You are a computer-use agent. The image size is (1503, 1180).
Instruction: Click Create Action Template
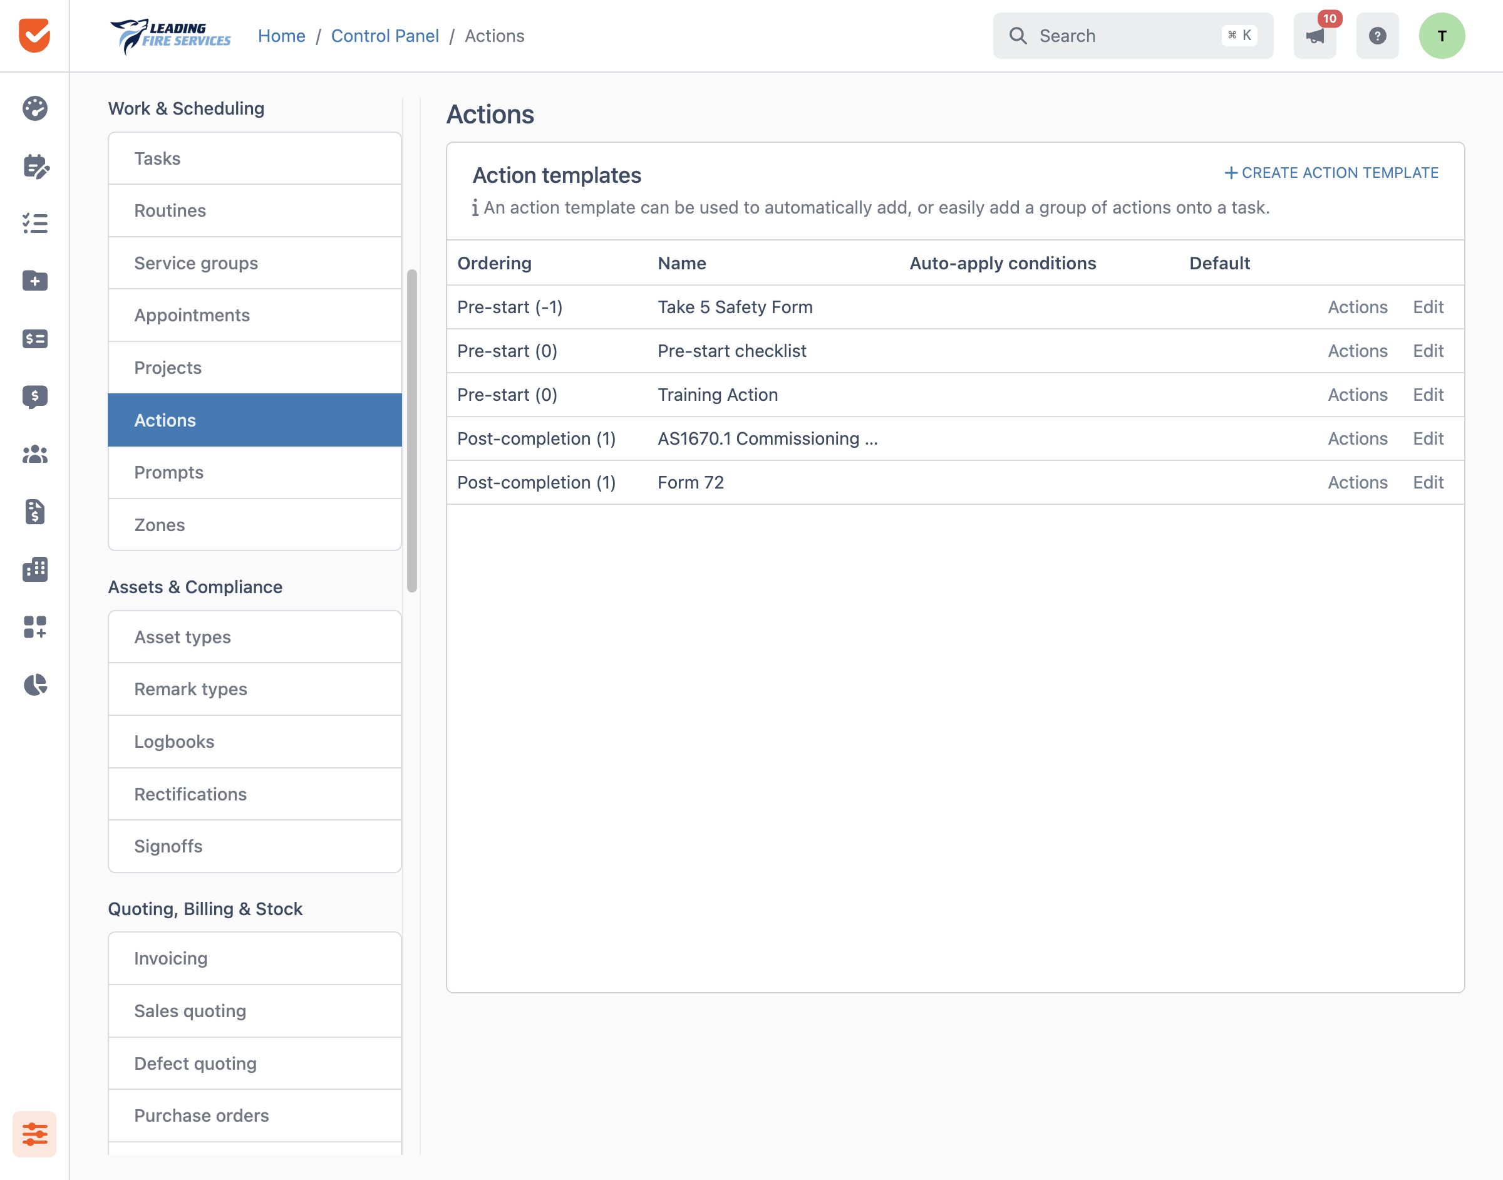1331,173
